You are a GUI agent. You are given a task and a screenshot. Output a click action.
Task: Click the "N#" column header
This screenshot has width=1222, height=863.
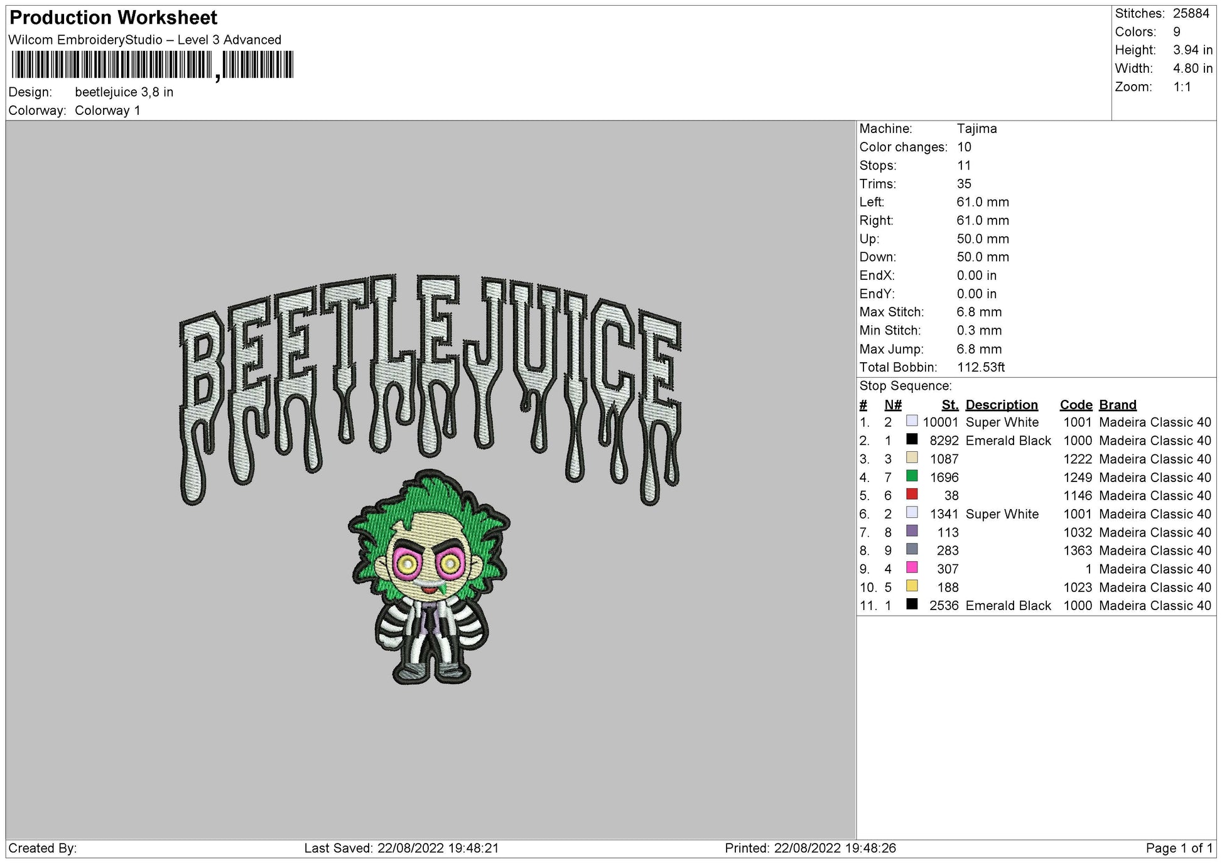893,405
